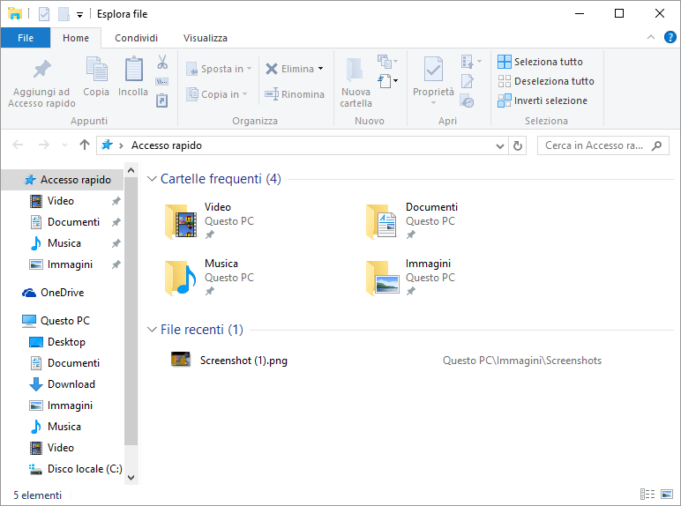Open the File menu
Image resolution: width=681 pixels, height=506 pixels.
pyautogui.click(x=26, y=38)
